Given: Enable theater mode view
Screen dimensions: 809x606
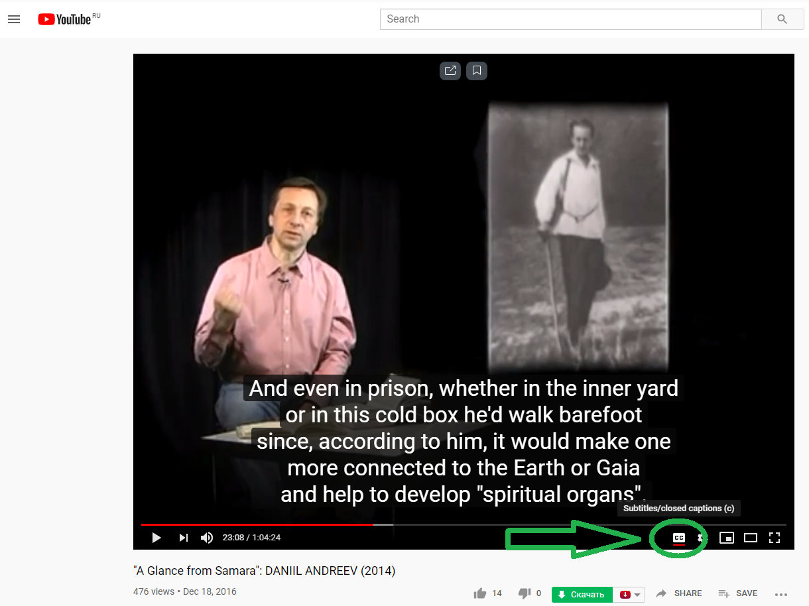Looking at the screenshot, I should [751, 538].
